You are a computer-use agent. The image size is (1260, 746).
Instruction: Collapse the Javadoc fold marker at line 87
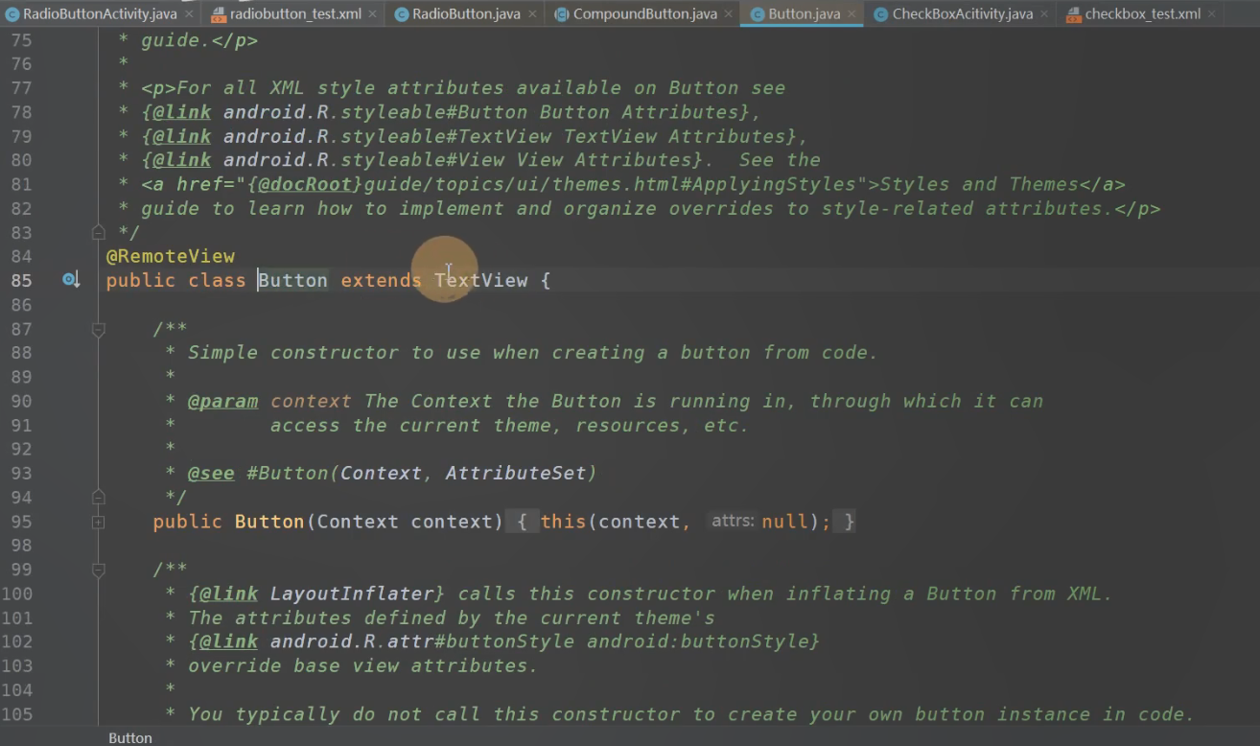point(98,329)
